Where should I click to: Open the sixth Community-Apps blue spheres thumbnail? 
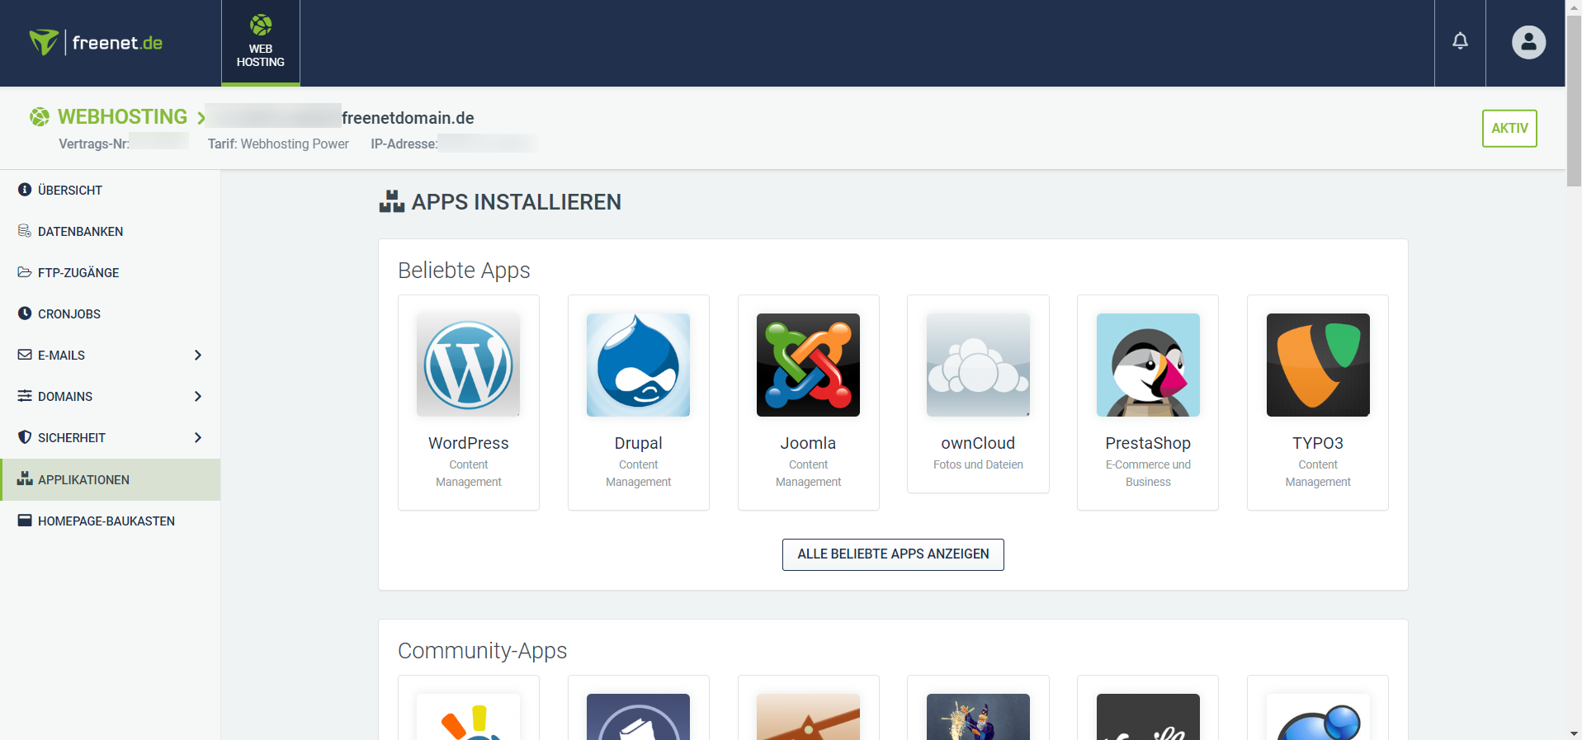(1318, 716)
